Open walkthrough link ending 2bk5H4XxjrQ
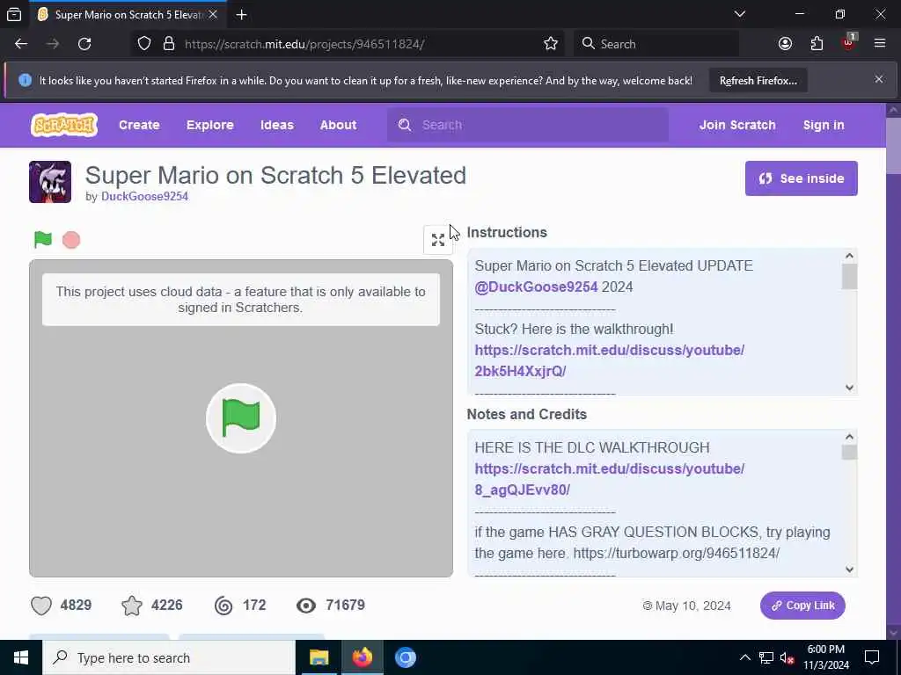 [609, 360]
